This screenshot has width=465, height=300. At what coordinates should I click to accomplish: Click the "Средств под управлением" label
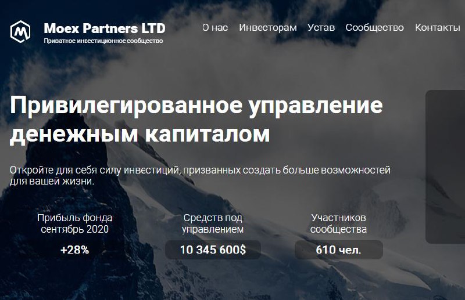tap(213, 223)
